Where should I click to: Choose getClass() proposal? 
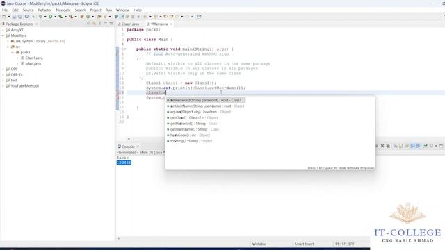click(193, 117)
